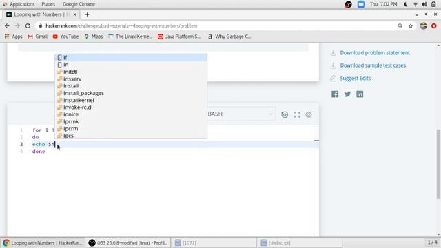Switch to [shellscript] window in taskbar
This screenshot has height=248, width=441.
(x=300, y=242)
